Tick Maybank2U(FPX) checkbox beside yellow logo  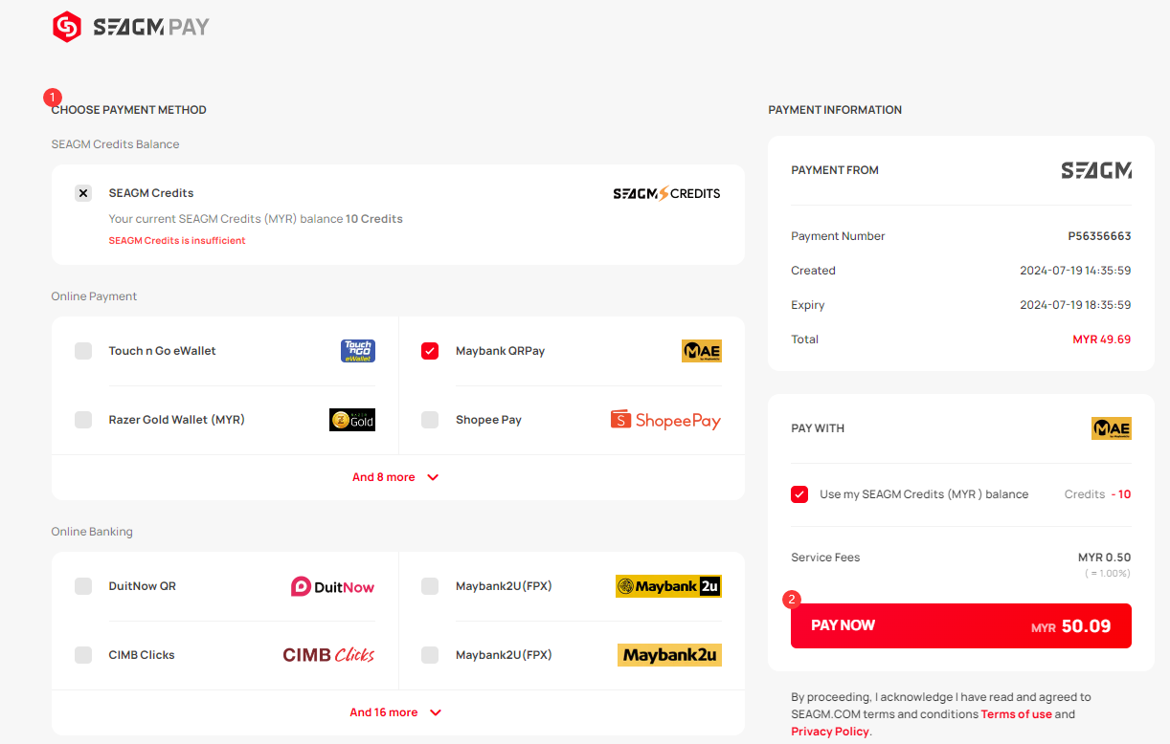click(x=430, y=655)
